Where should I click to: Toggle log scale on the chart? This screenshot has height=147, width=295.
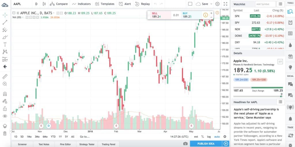[x=209, y=137]
